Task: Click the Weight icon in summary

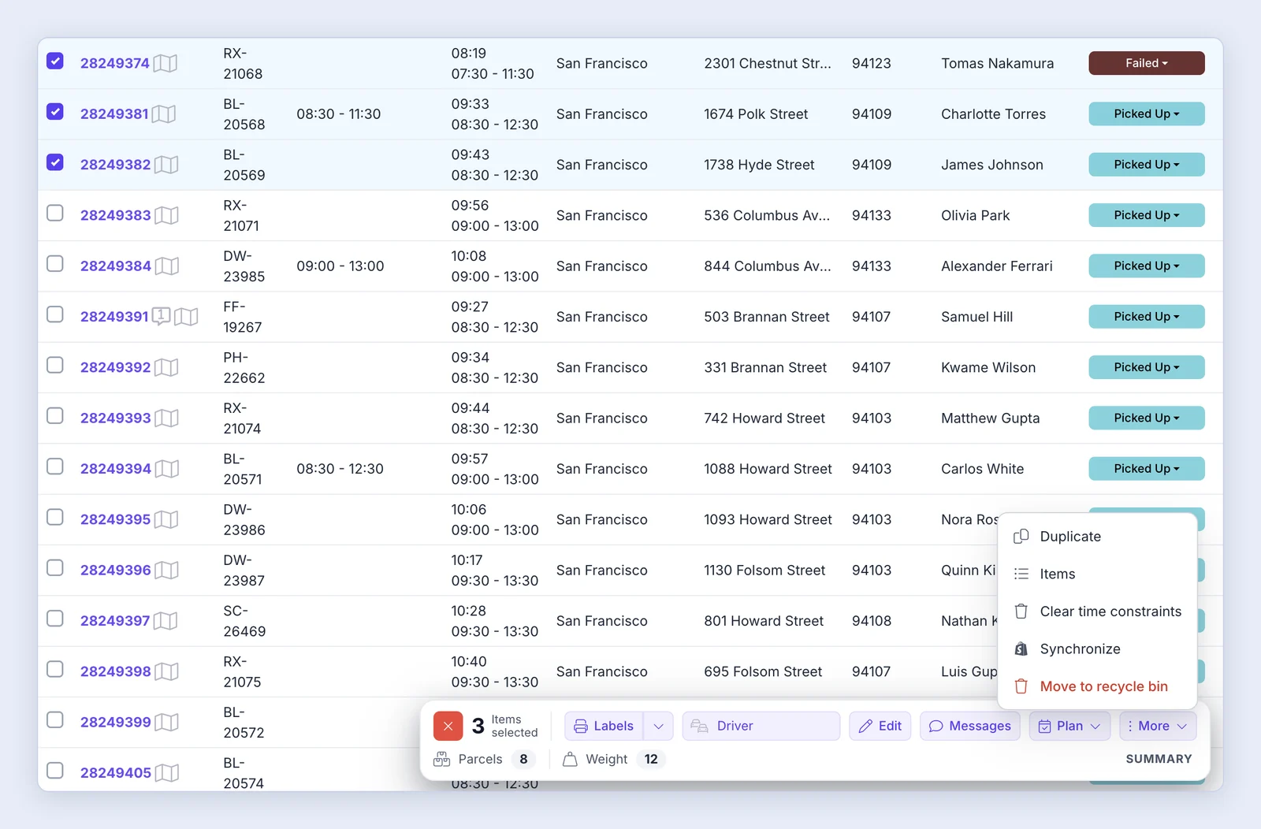Action: pos(570,759)
